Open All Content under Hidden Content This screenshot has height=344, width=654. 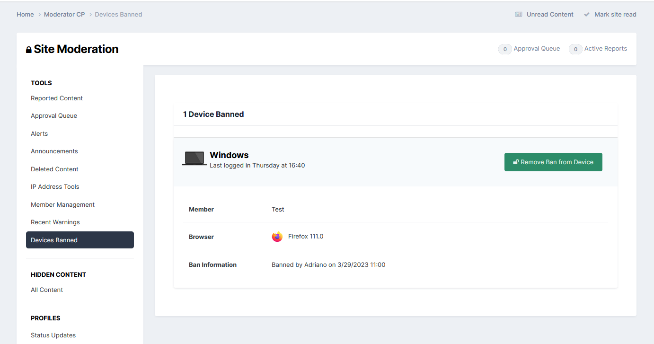(46, 290)
